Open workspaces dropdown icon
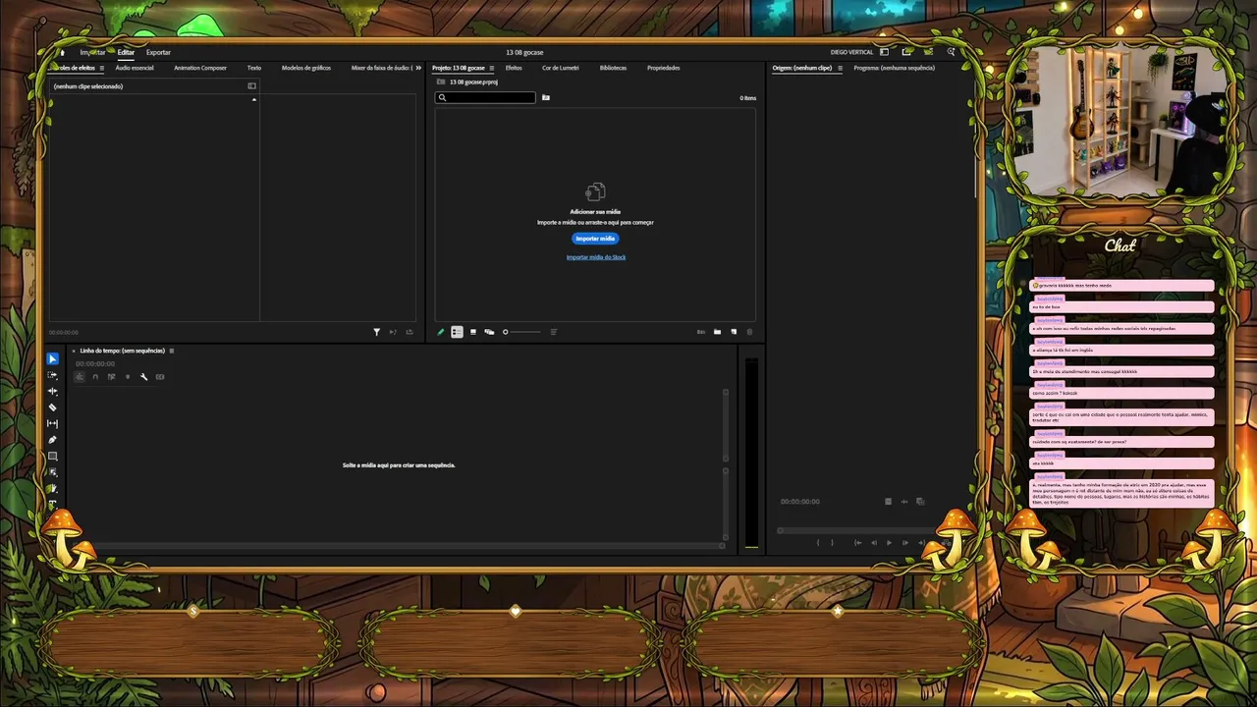Viewport: 1257px width, 707px height. point(884,52)
